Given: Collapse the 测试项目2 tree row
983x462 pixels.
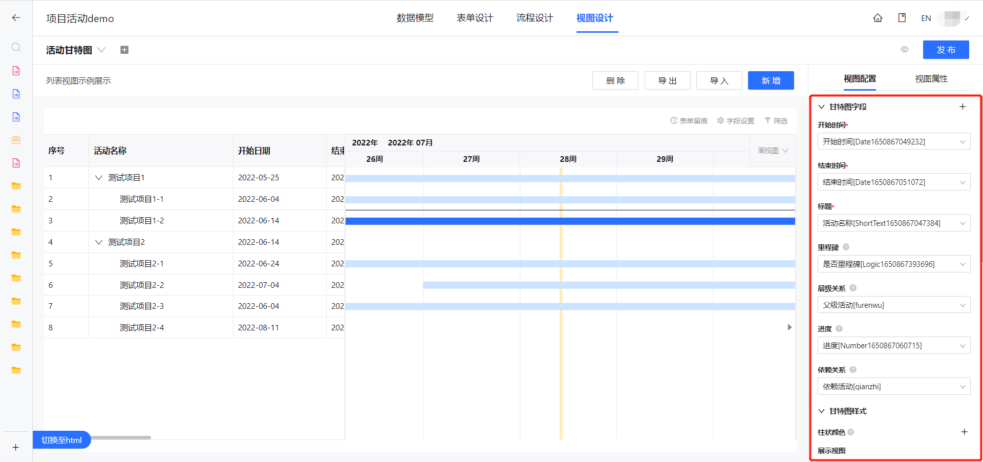Looking at the screenshot, I should 99,242.
